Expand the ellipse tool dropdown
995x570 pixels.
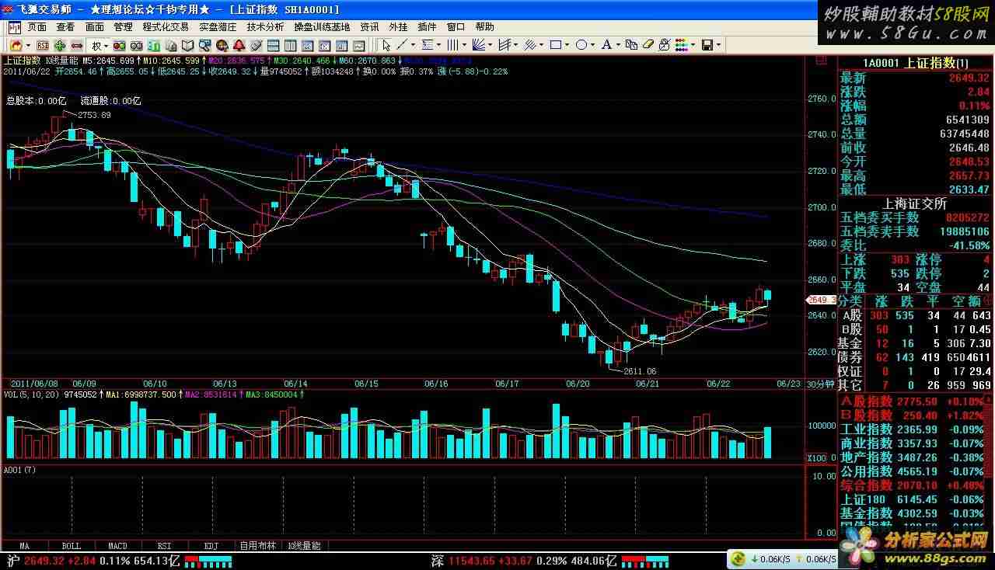(x=593, y=45)
